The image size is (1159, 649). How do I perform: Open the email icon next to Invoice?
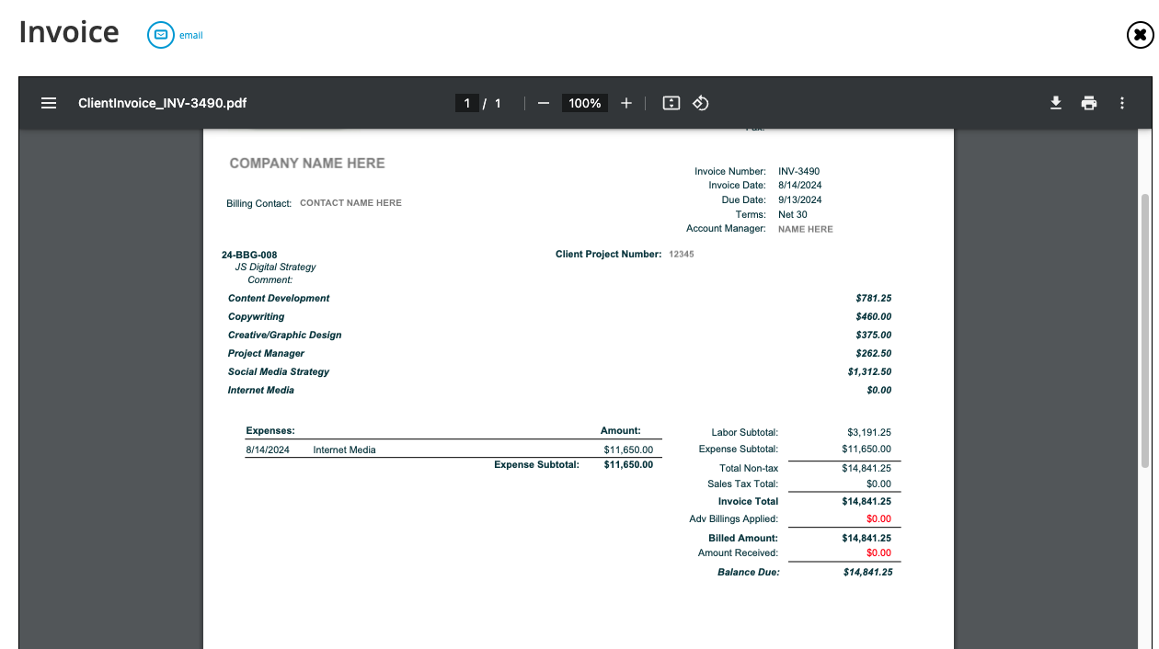pyautogui.click(x=160, y=35)
